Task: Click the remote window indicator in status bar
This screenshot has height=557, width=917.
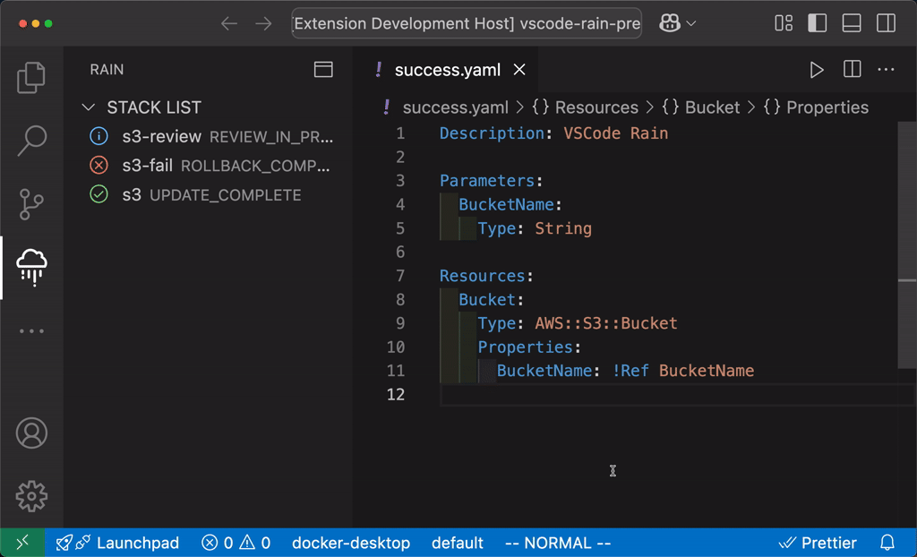Action: tap(22, 543)
